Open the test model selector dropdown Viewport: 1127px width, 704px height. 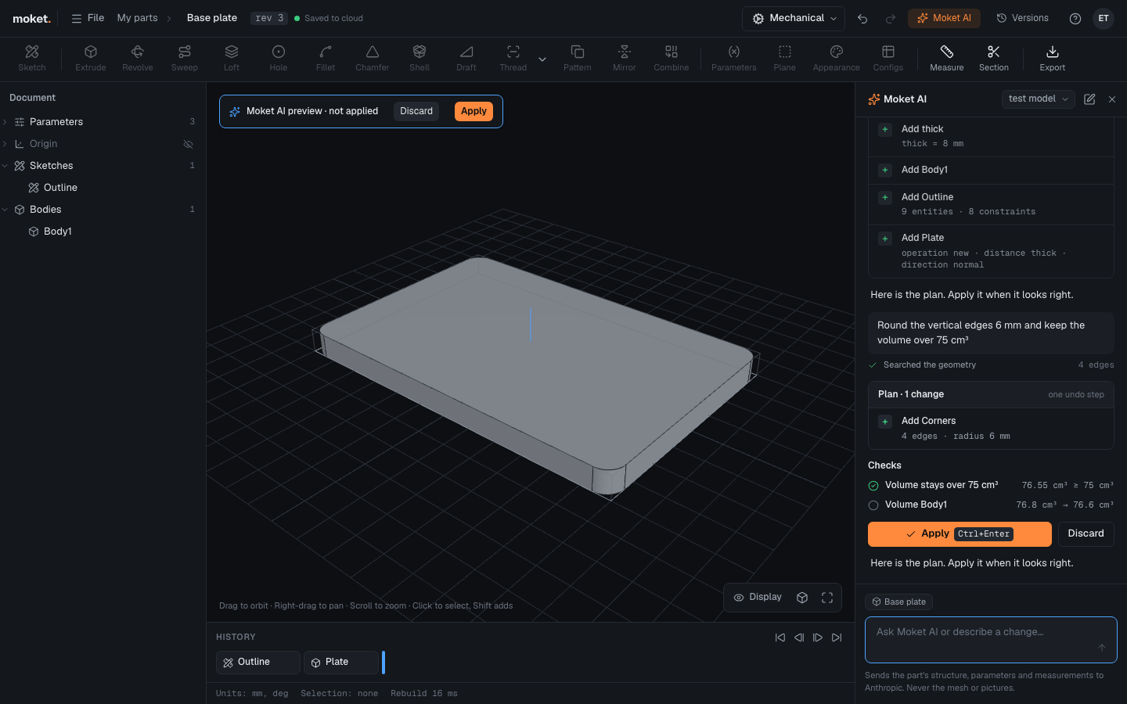click(x=1039, y=99)
